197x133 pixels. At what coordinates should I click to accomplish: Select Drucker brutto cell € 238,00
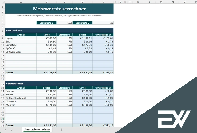[x=46, y=91]
